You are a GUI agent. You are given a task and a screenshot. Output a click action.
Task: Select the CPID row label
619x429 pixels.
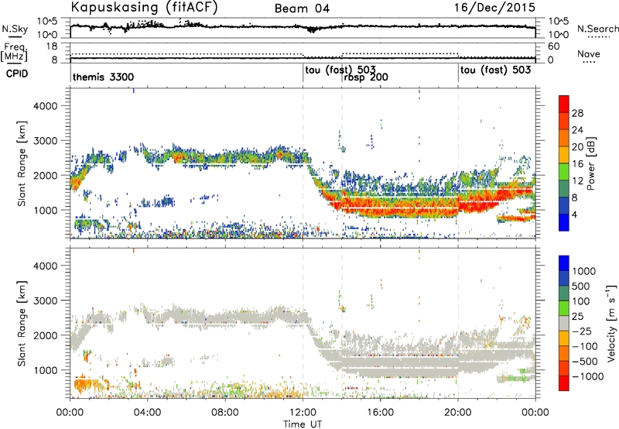[x=17, y=74]
